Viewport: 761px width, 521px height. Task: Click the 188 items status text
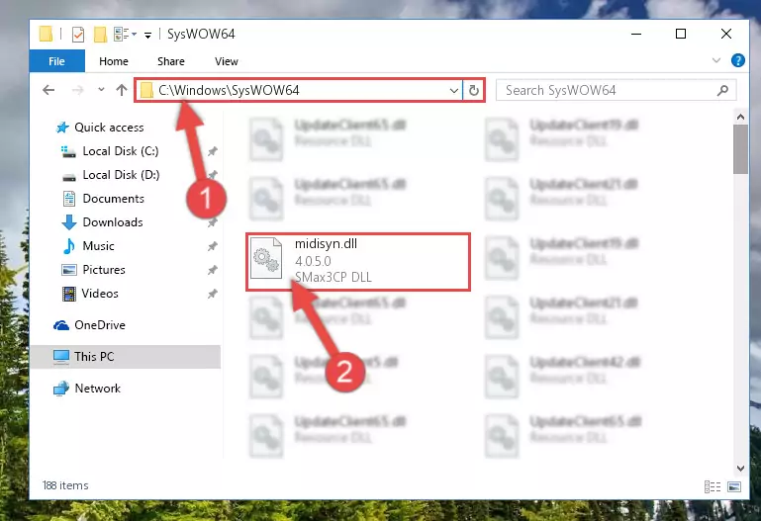65,485
